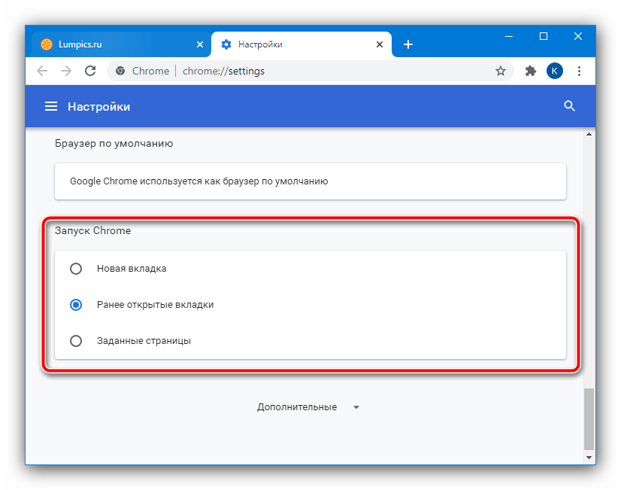Select the "Новая вкладка" radio option
Image resolution: width=621 pixels, height=490 pixels.
point(76,269)
